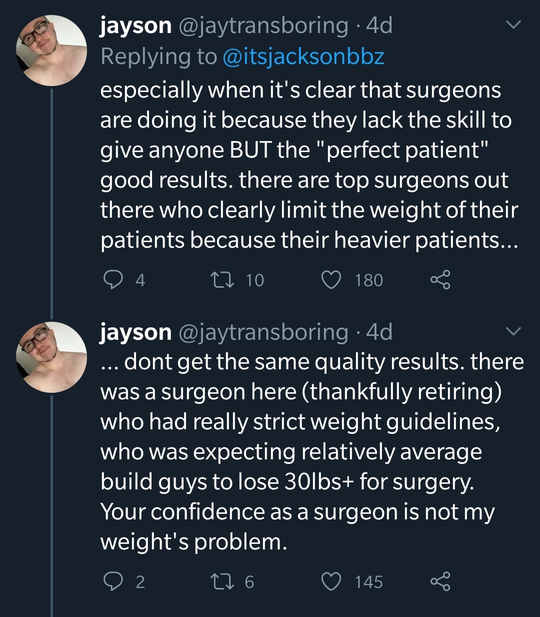View the 10 retweets count on first tweet
Viewport: 540px width, 617px height.
pyautogui.click(x=254, y=280)
